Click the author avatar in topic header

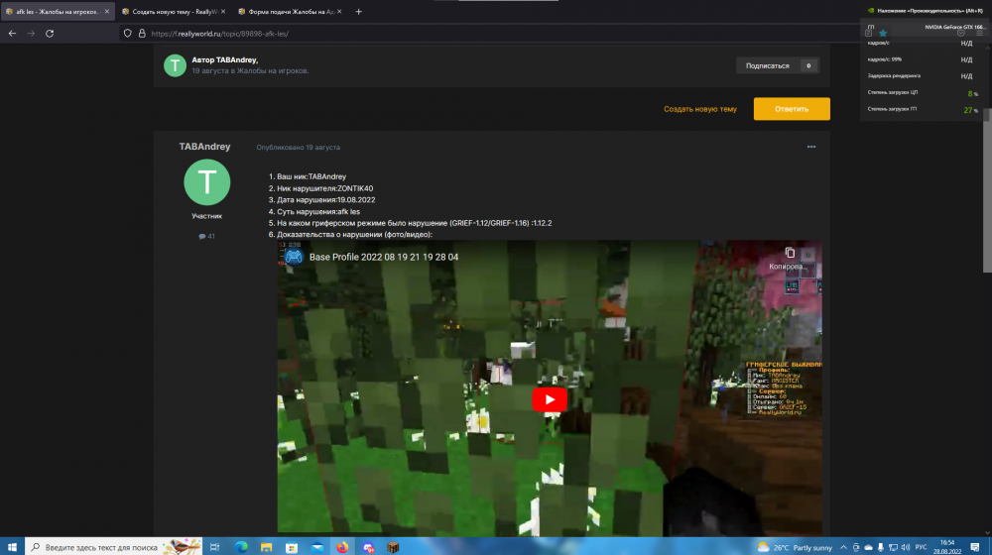tap(175, 65)
